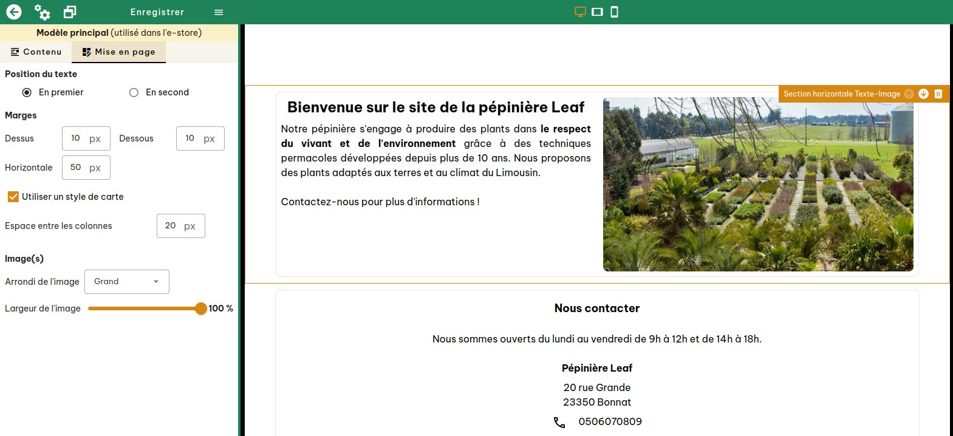Viewport: 953px width, 436px height.
Task: Move the Texte-Image section down
Action: pyautogui.click(x=923, y=94)
